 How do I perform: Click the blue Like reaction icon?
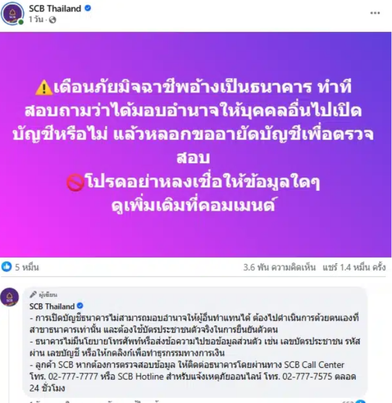coord(7,267)
